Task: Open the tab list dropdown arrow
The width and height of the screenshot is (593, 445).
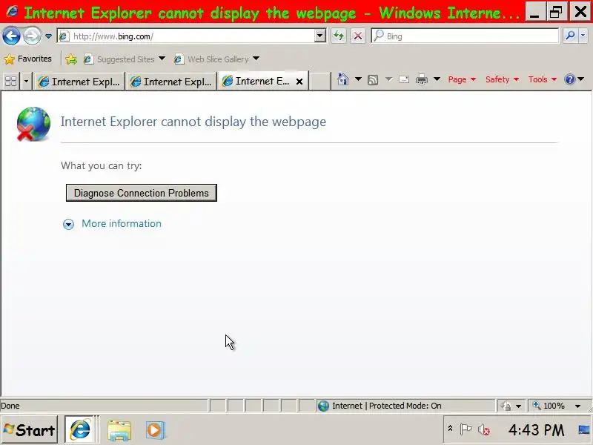Action: pyautogui.click(x=26, y=81)
